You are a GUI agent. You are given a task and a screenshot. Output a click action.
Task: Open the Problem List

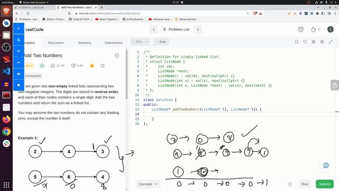[176, 30]
